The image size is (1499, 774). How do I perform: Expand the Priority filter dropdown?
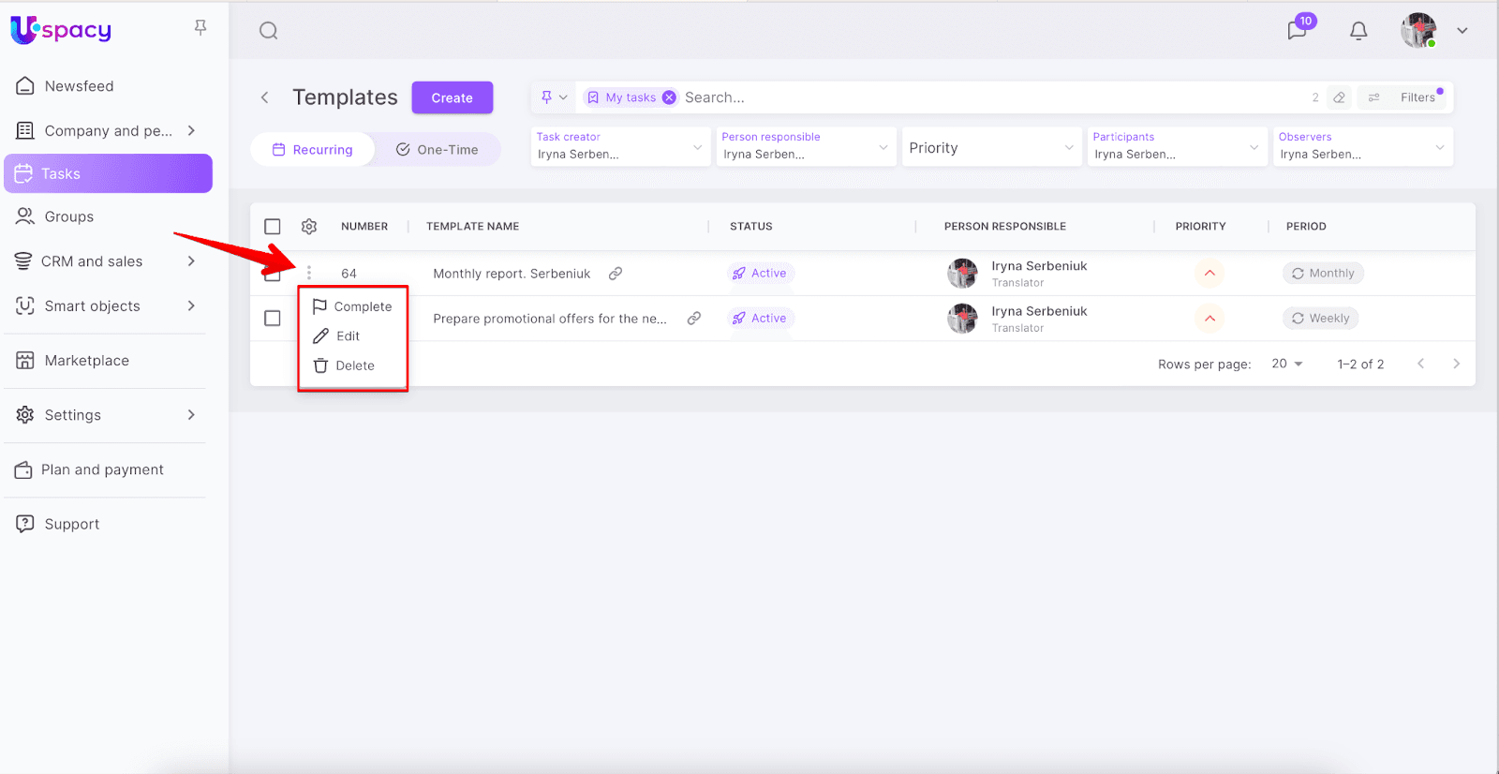(991, 148)
